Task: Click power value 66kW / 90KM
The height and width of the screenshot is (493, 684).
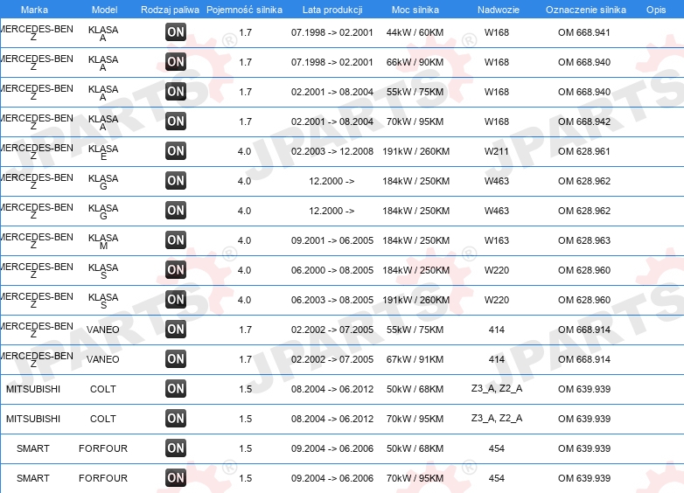Action: coord(415,62)
